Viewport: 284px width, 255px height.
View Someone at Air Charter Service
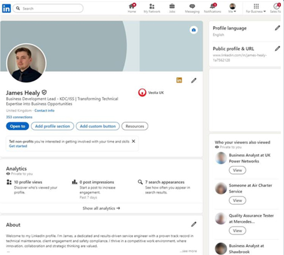(x=238, y=200)
